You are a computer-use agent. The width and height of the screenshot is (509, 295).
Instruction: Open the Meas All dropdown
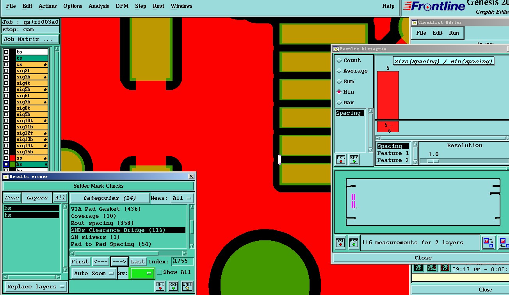(x=183, y=198)
